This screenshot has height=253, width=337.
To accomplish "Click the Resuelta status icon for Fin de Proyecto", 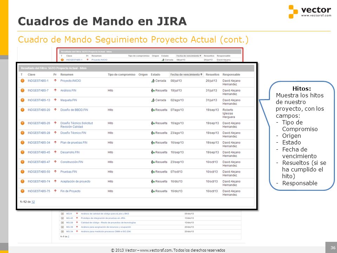I will pyautogui.click(x=153, y=191).
